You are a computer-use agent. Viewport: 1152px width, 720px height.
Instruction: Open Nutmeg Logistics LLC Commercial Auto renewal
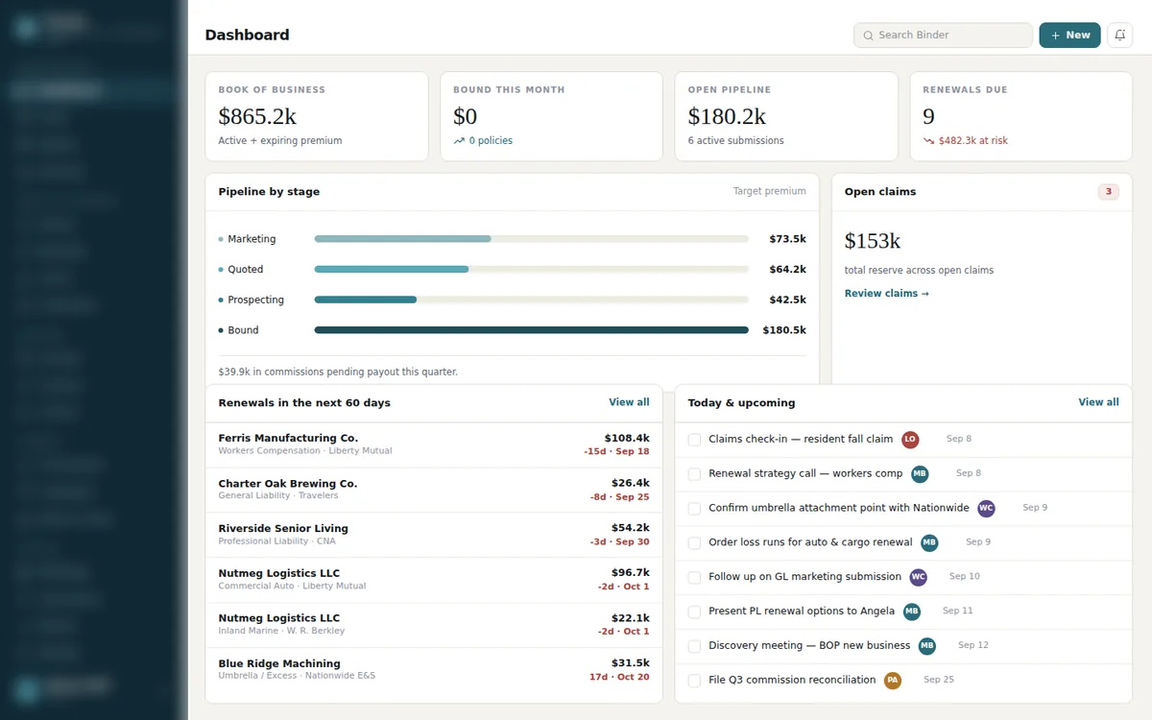(434, 580)
